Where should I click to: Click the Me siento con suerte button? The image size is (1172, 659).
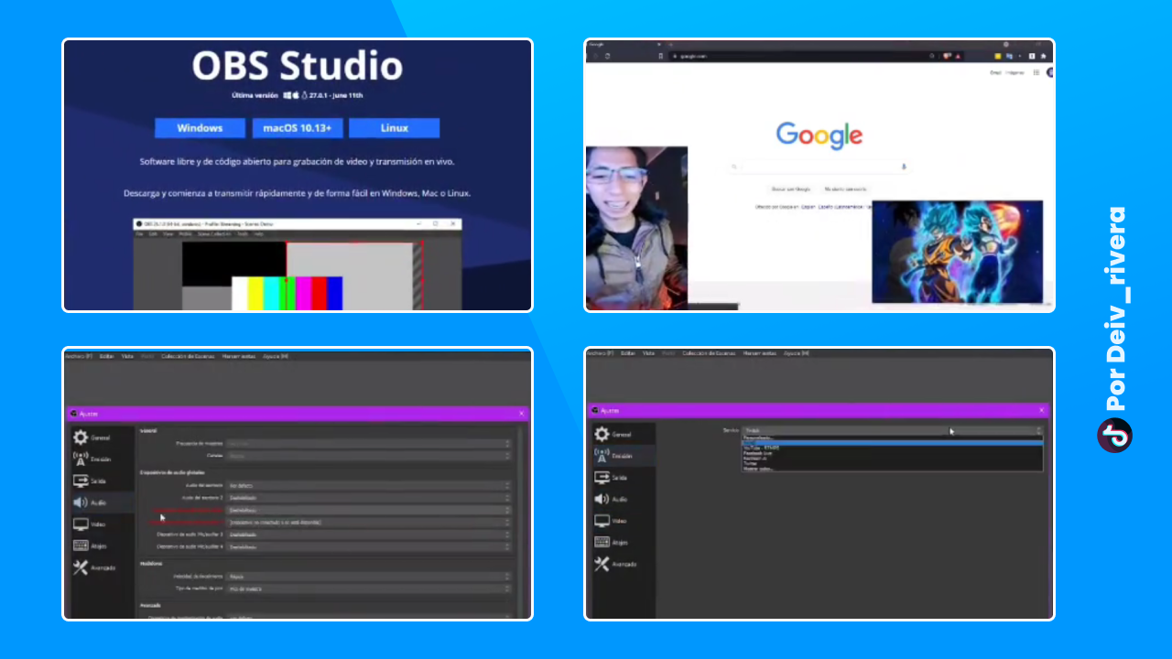[x=845, y=189]
